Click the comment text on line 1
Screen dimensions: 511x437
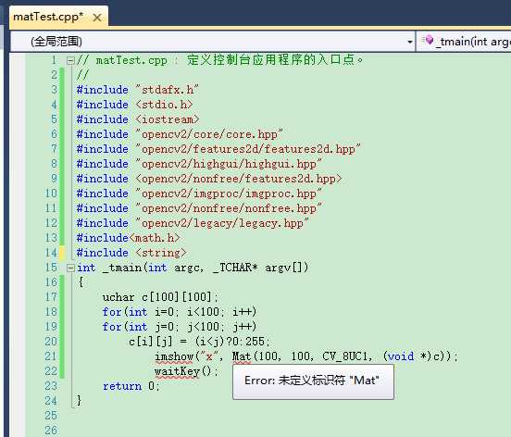click(x=220, y=60)
